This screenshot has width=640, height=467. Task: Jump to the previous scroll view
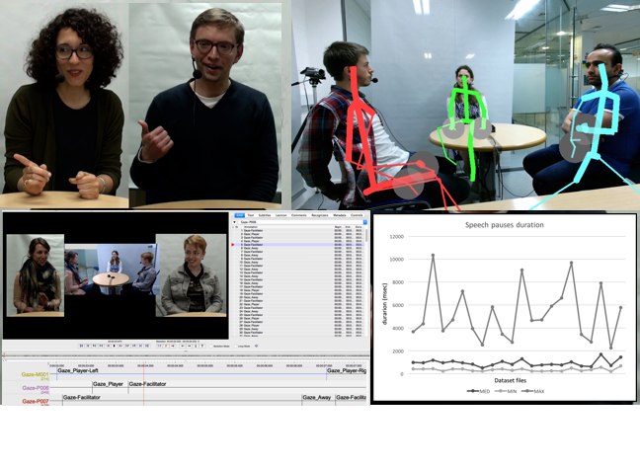[88, 346]
